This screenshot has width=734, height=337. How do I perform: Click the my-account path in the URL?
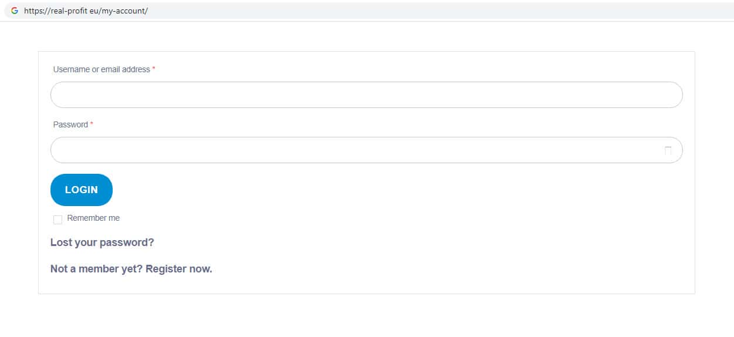click(126, 11)
